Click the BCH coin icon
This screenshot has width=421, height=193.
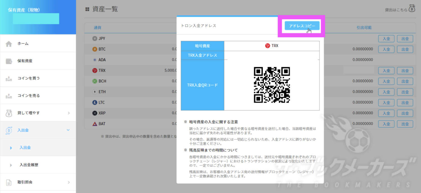(x=95, y=81)
